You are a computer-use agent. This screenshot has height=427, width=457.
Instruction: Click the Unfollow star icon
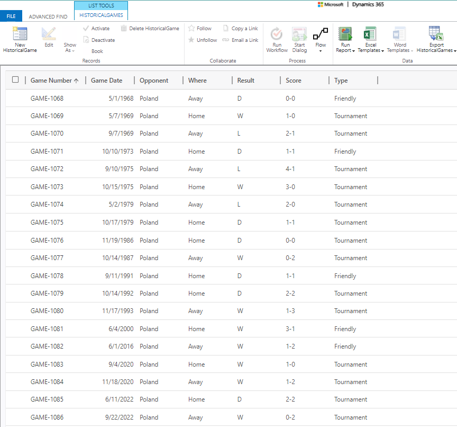[x=191, y=40]
